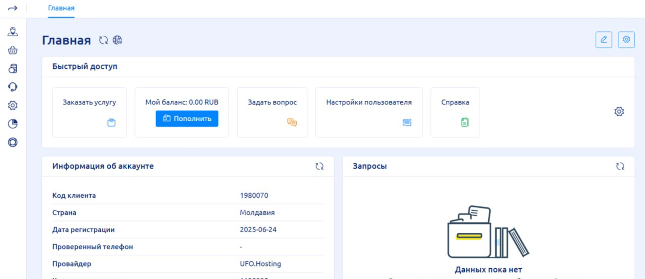This screenshot has width=645, height=279.
Task: Open the Настройки пользователя card
Action: [369, 112]
